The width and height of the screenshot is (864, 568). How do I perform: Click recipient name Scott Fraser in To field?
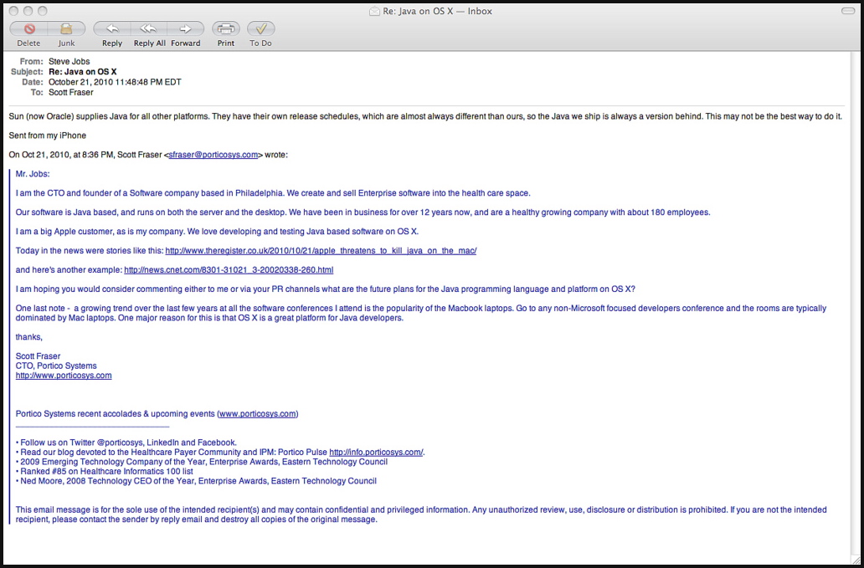click(x=70, y=93)
